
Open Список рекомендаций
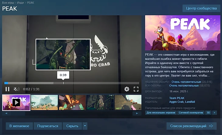point(192,126)
